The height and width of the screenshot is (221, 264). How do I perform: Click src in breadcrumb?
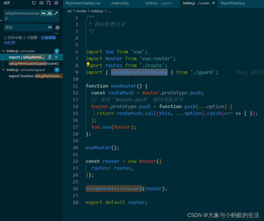click(x=70, y=11)
